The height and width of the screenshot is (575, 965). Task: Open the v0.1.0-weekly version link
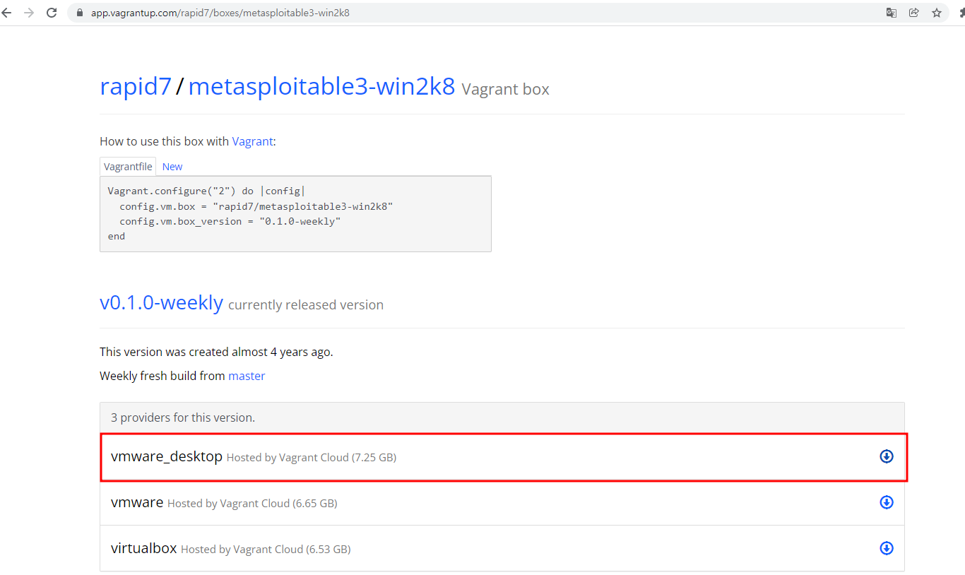(x=161, y=302)
